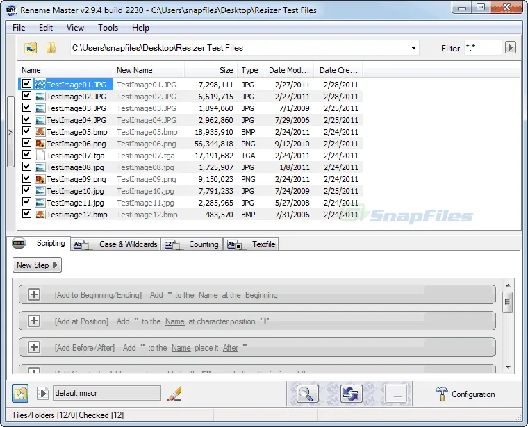
Task: Open the folder path dropdown arrow
Action: coord(413,48)
